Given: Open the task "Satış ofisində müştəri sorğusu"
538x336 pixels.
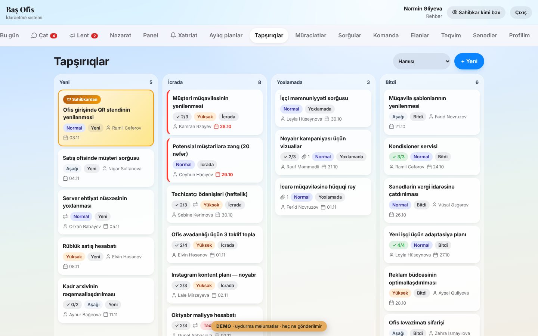Looking at the screenshot, I should pyautogui.click(x=106, y=168).
